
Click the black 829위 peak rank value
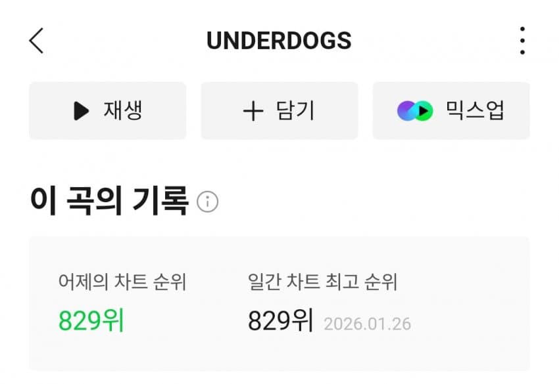[280, 320]
